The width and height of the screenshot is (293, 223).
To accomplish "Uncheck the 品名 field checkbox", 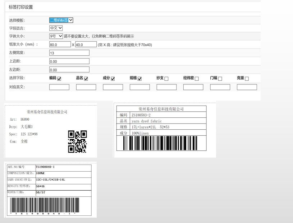I will [x=86, y=79].
